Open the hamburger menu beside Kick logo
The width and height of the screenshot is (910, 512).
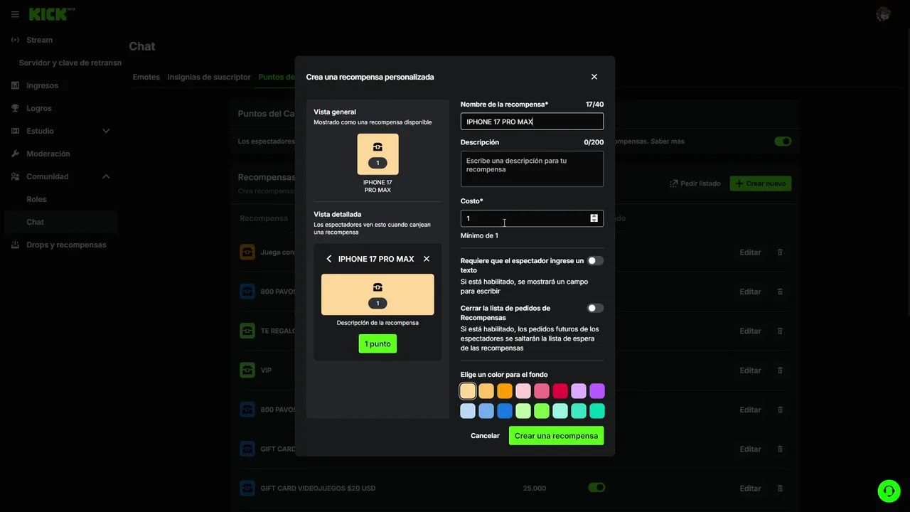15,14
